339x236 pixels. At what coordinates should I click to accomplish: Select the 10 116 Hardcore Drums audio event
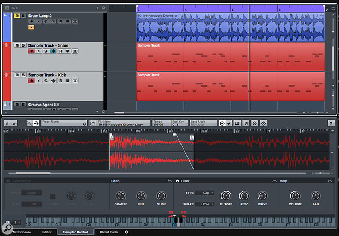[231, 27]
